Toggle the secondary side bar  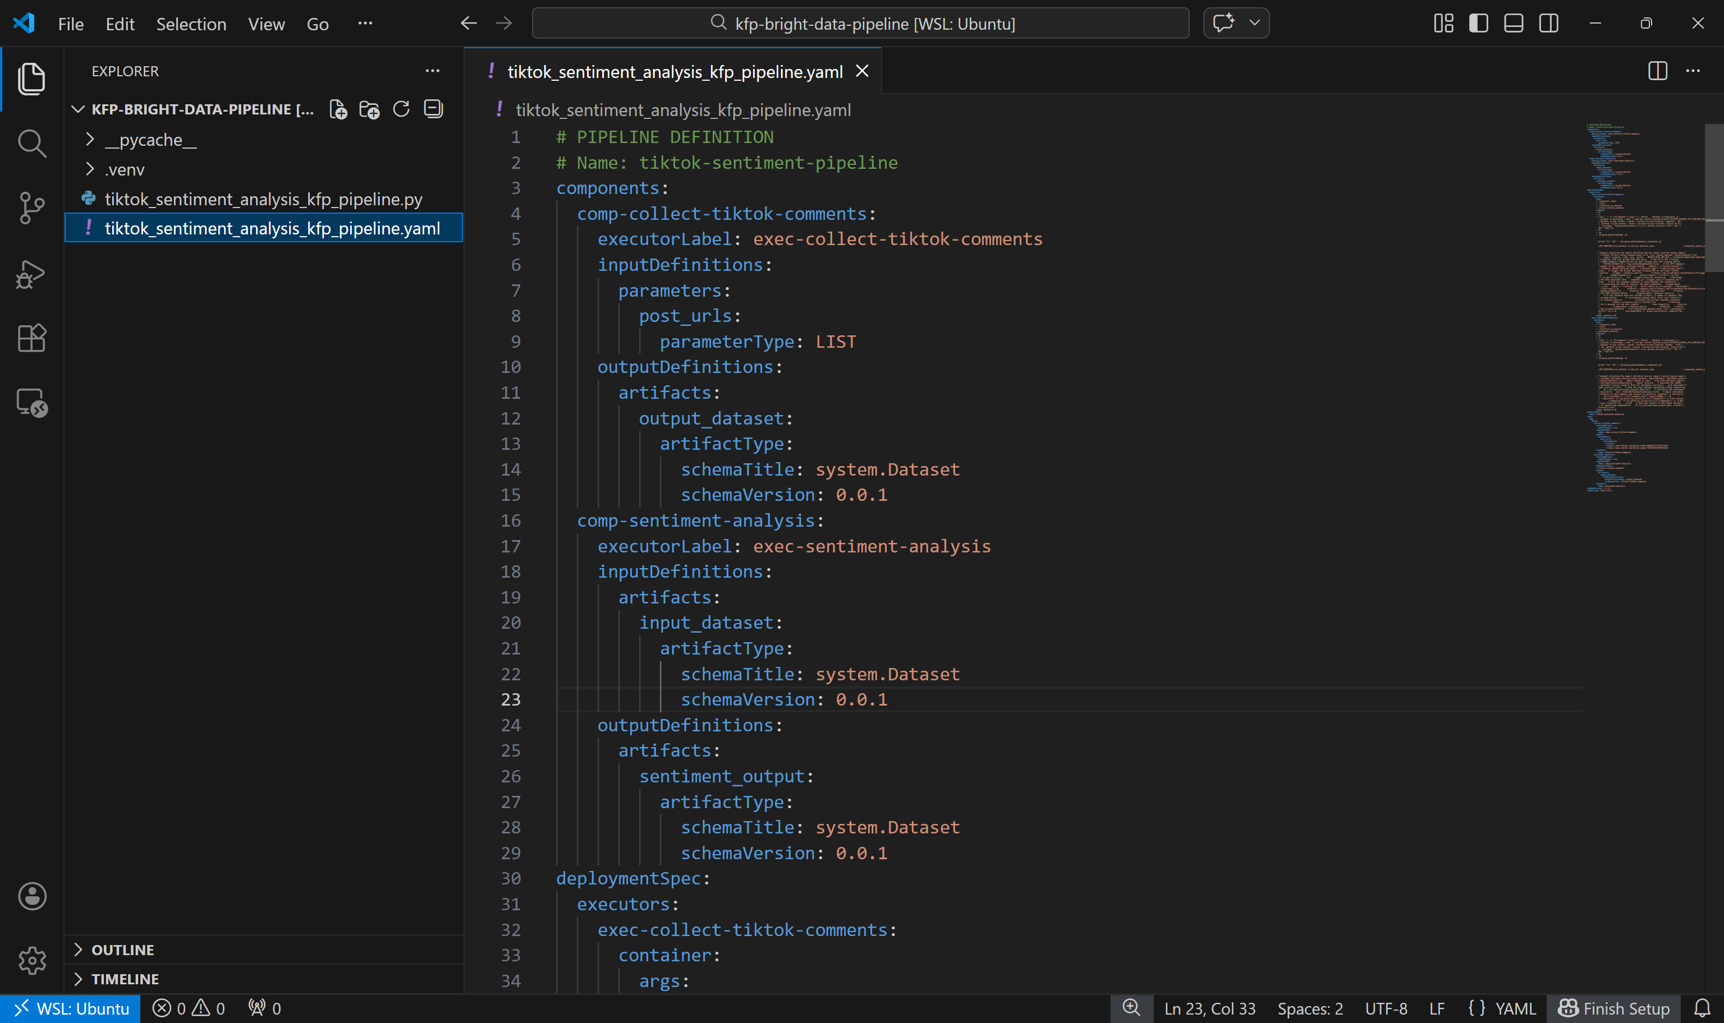[1548, 23]
